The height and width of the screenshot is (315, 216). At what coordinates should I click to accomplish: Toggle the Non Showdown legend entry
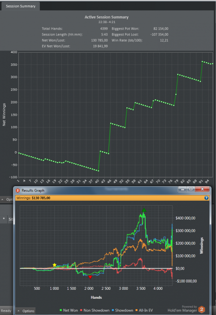95,310
